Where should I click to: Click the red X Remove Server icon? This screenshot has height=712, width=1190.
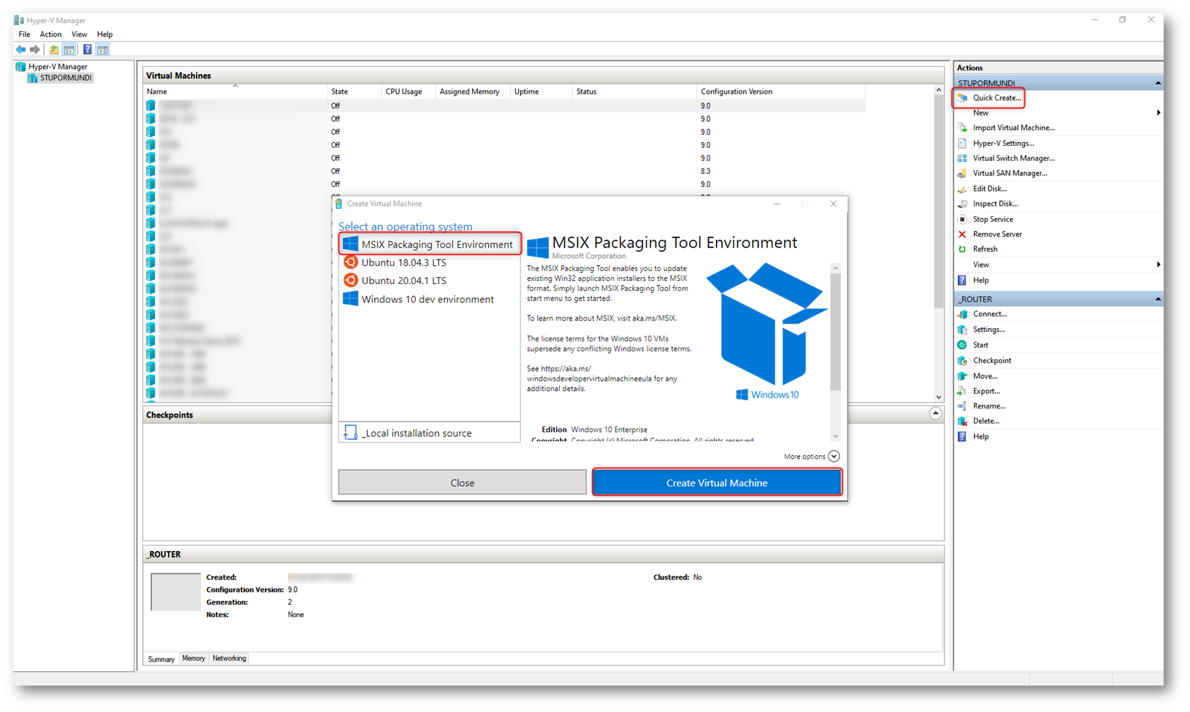tap(962, 234)
